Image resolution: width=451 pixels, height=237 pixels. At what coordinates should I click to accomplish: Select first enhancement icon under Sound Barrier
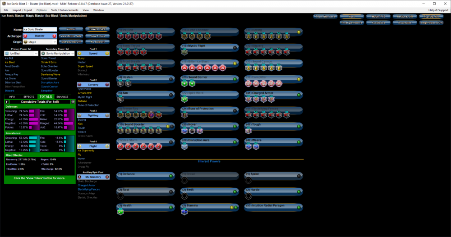click(x=184, y=84)
